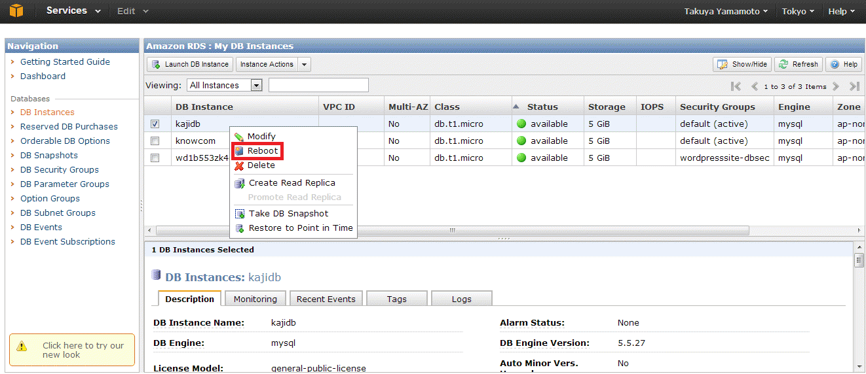
Task: Click the horizontal table scrollbar
Action: coord(452,230)
